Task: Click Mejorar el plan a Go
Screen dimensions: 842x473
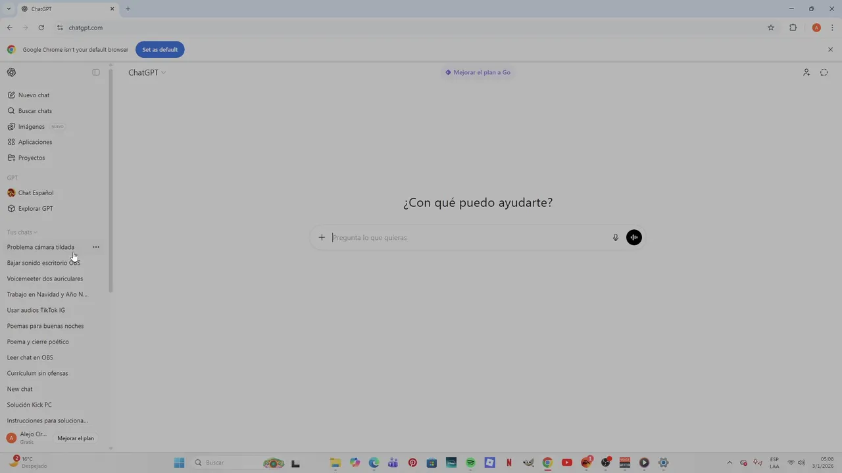Action: pos(478,72)
